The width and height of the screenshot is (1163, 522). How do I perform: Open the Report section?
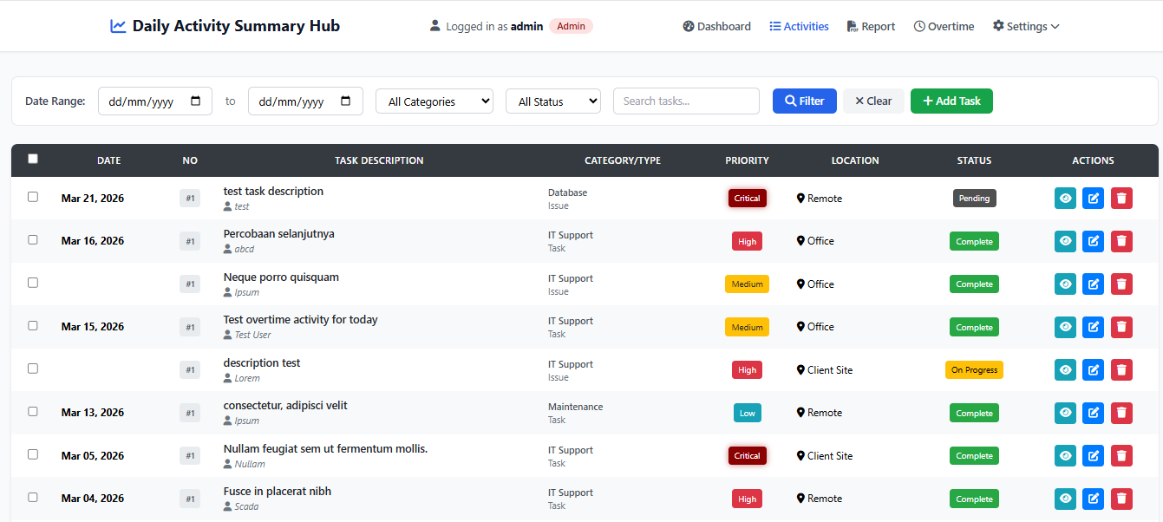(871, 26)
